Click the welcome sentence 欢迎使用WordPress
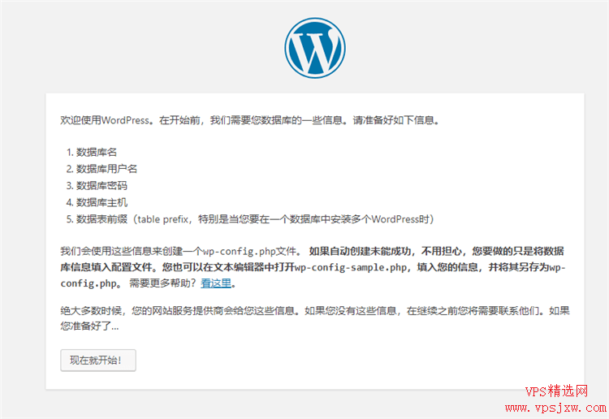Viewport: 609px width, 419px height. [250, 120]
